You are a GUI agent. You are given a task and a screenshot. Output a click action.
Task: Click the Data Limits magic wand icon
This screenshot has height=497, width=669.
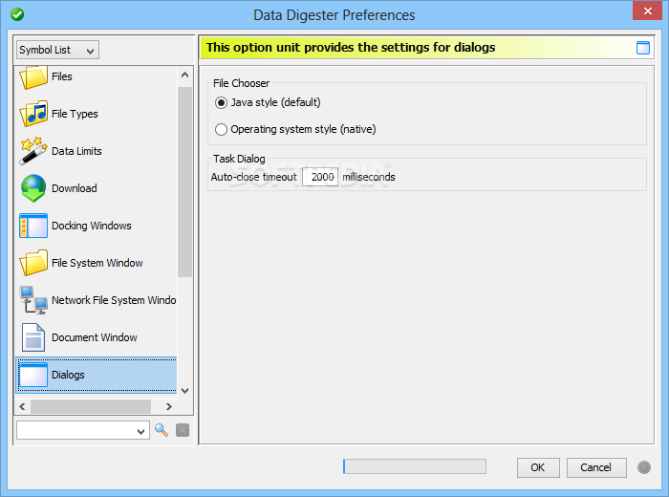pos(33,151)
